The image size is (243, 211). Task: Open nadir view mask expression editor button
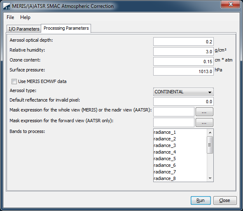point(204,112)
